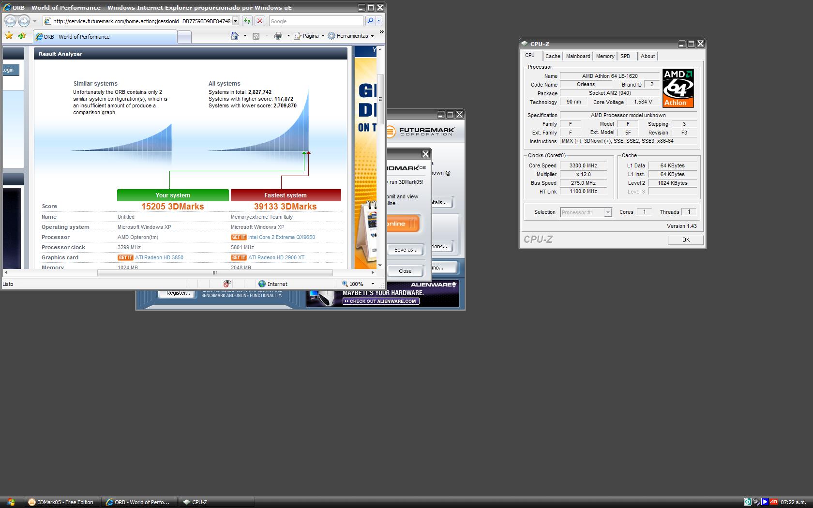This screenshot has width=813, height=508.
Task: Stop loading page with red X
Action: pos(260,21)
